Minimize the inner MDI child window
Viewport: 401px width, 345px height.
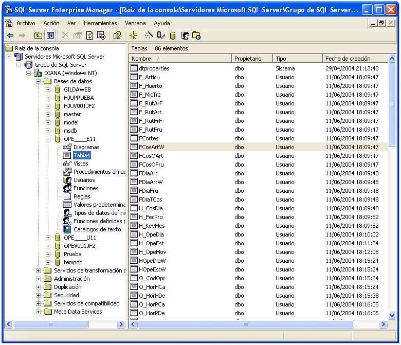373,23
